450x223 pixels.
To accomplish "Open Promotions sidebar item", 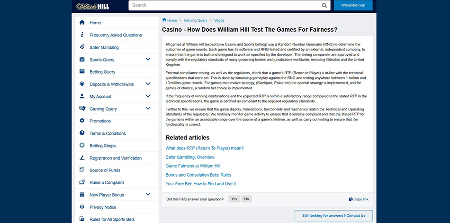I will [117, 121].
